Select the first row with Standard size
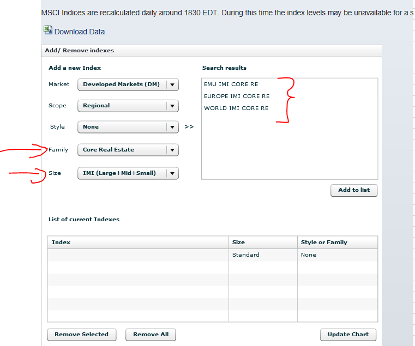 213,255
